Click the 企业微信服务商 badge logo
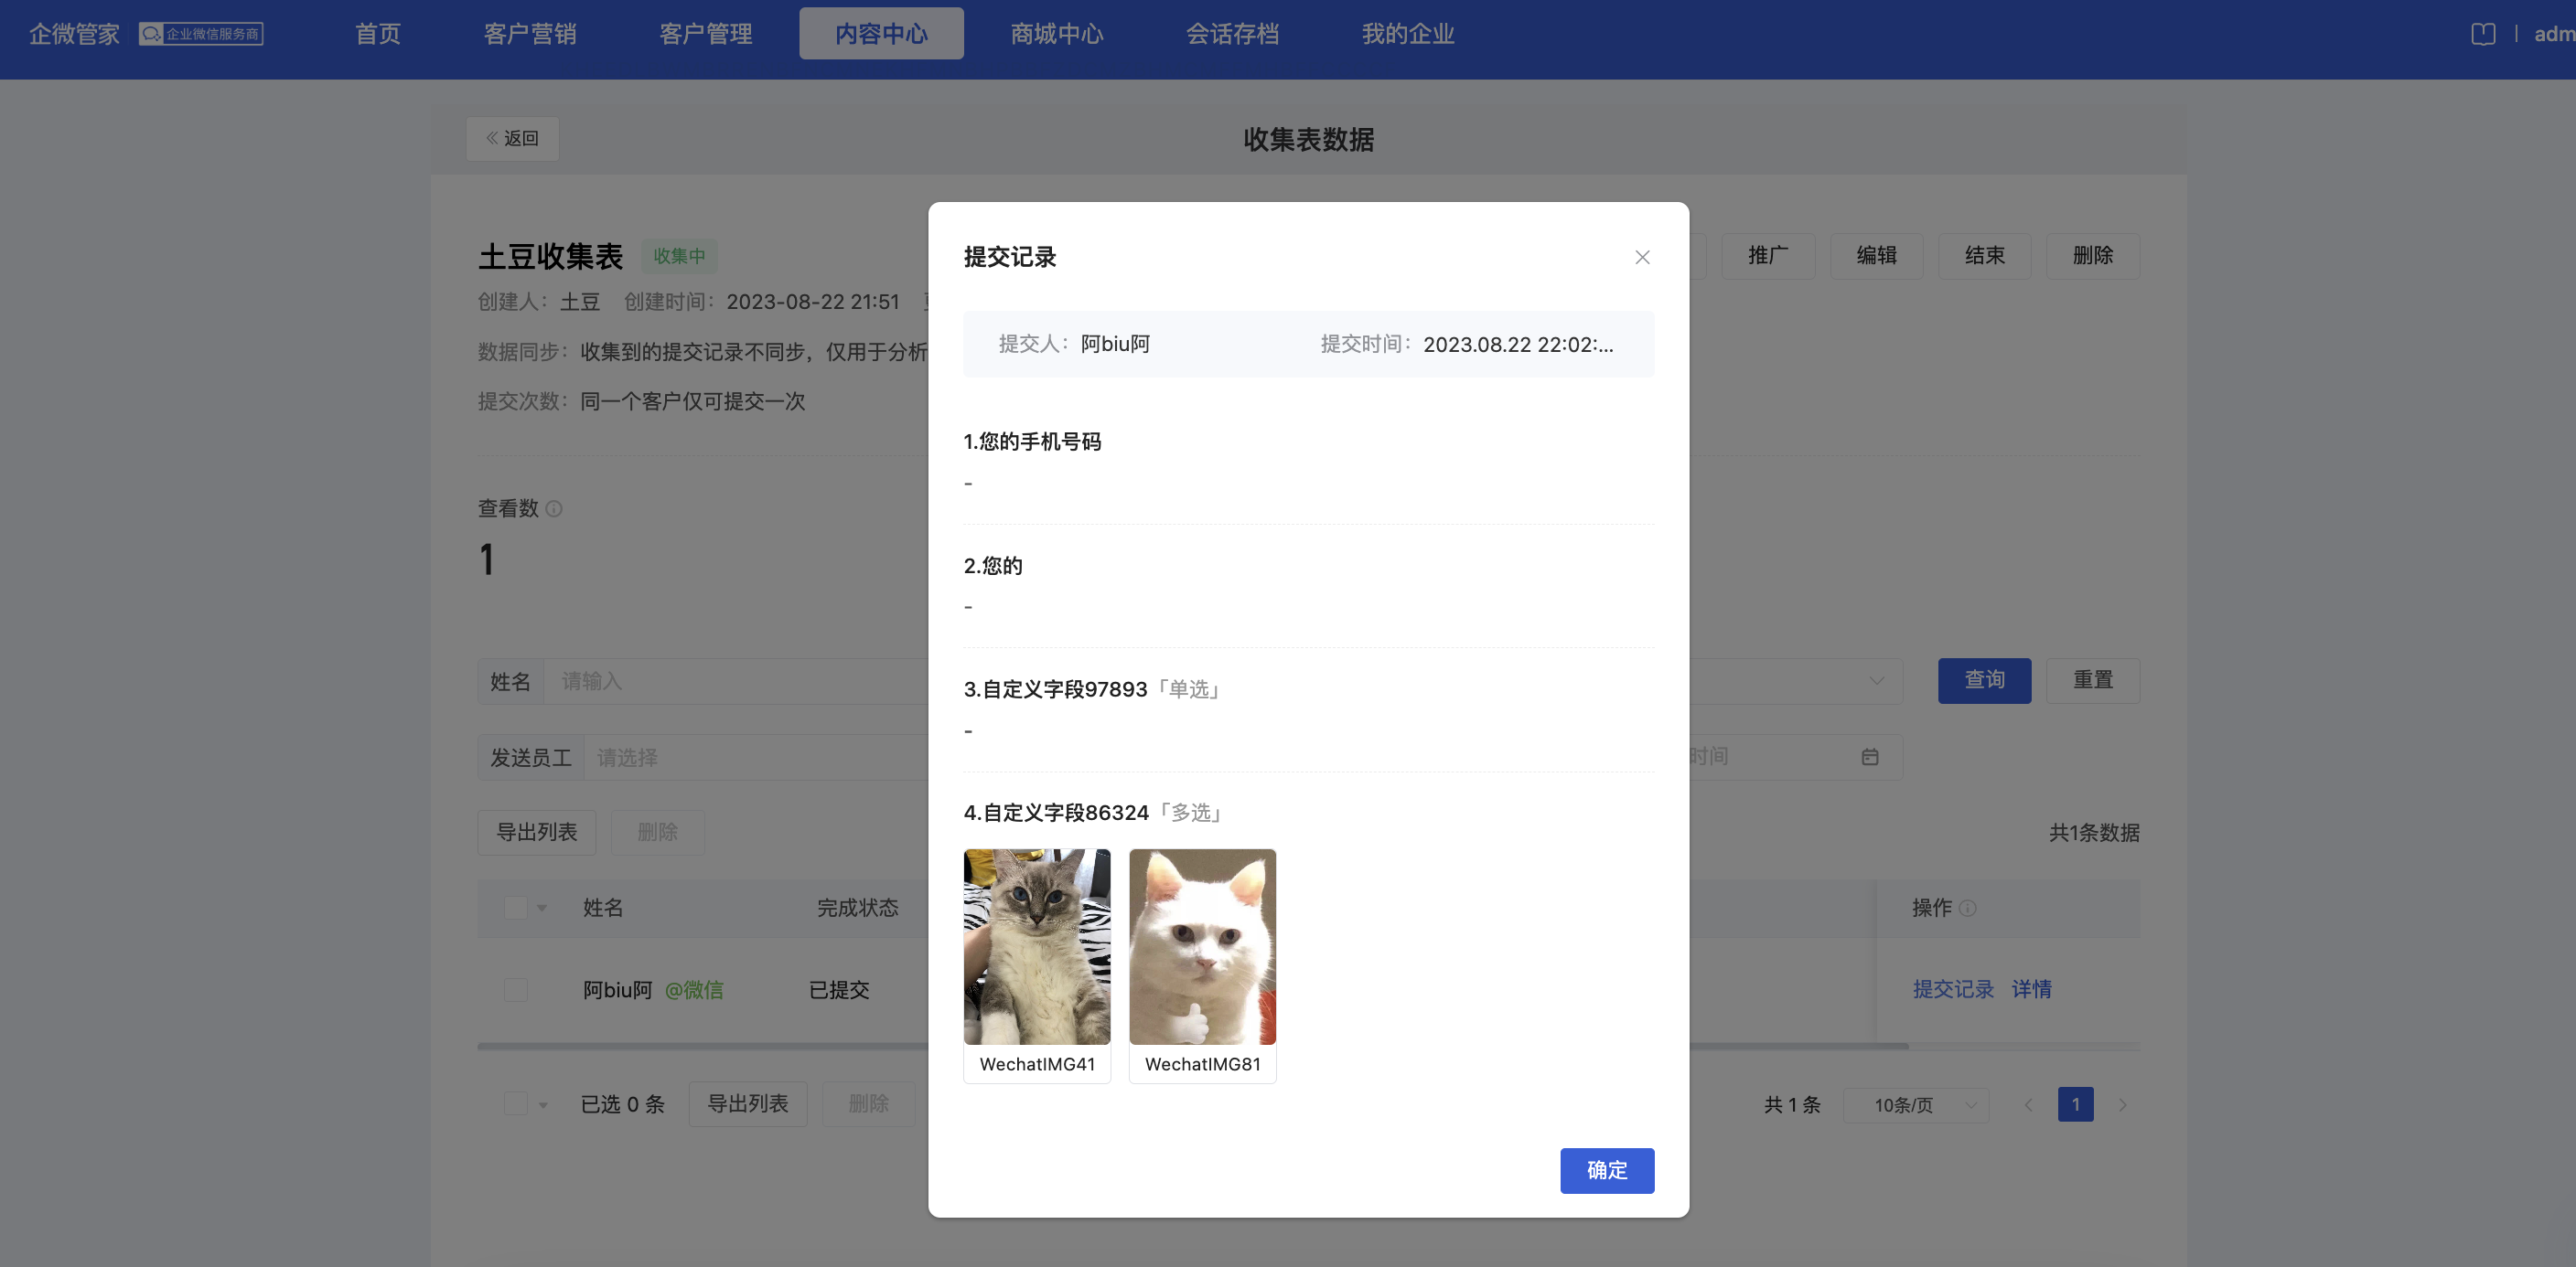 [x=201, y=34]
